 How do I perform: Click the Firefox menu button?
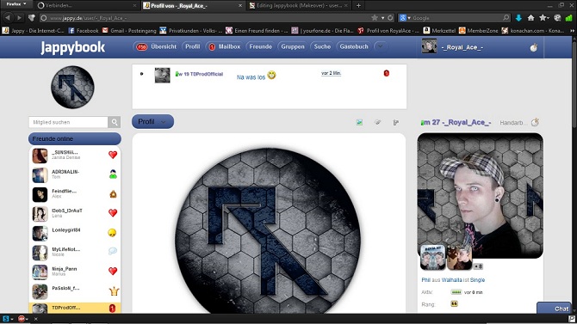(x=16, y=4)
